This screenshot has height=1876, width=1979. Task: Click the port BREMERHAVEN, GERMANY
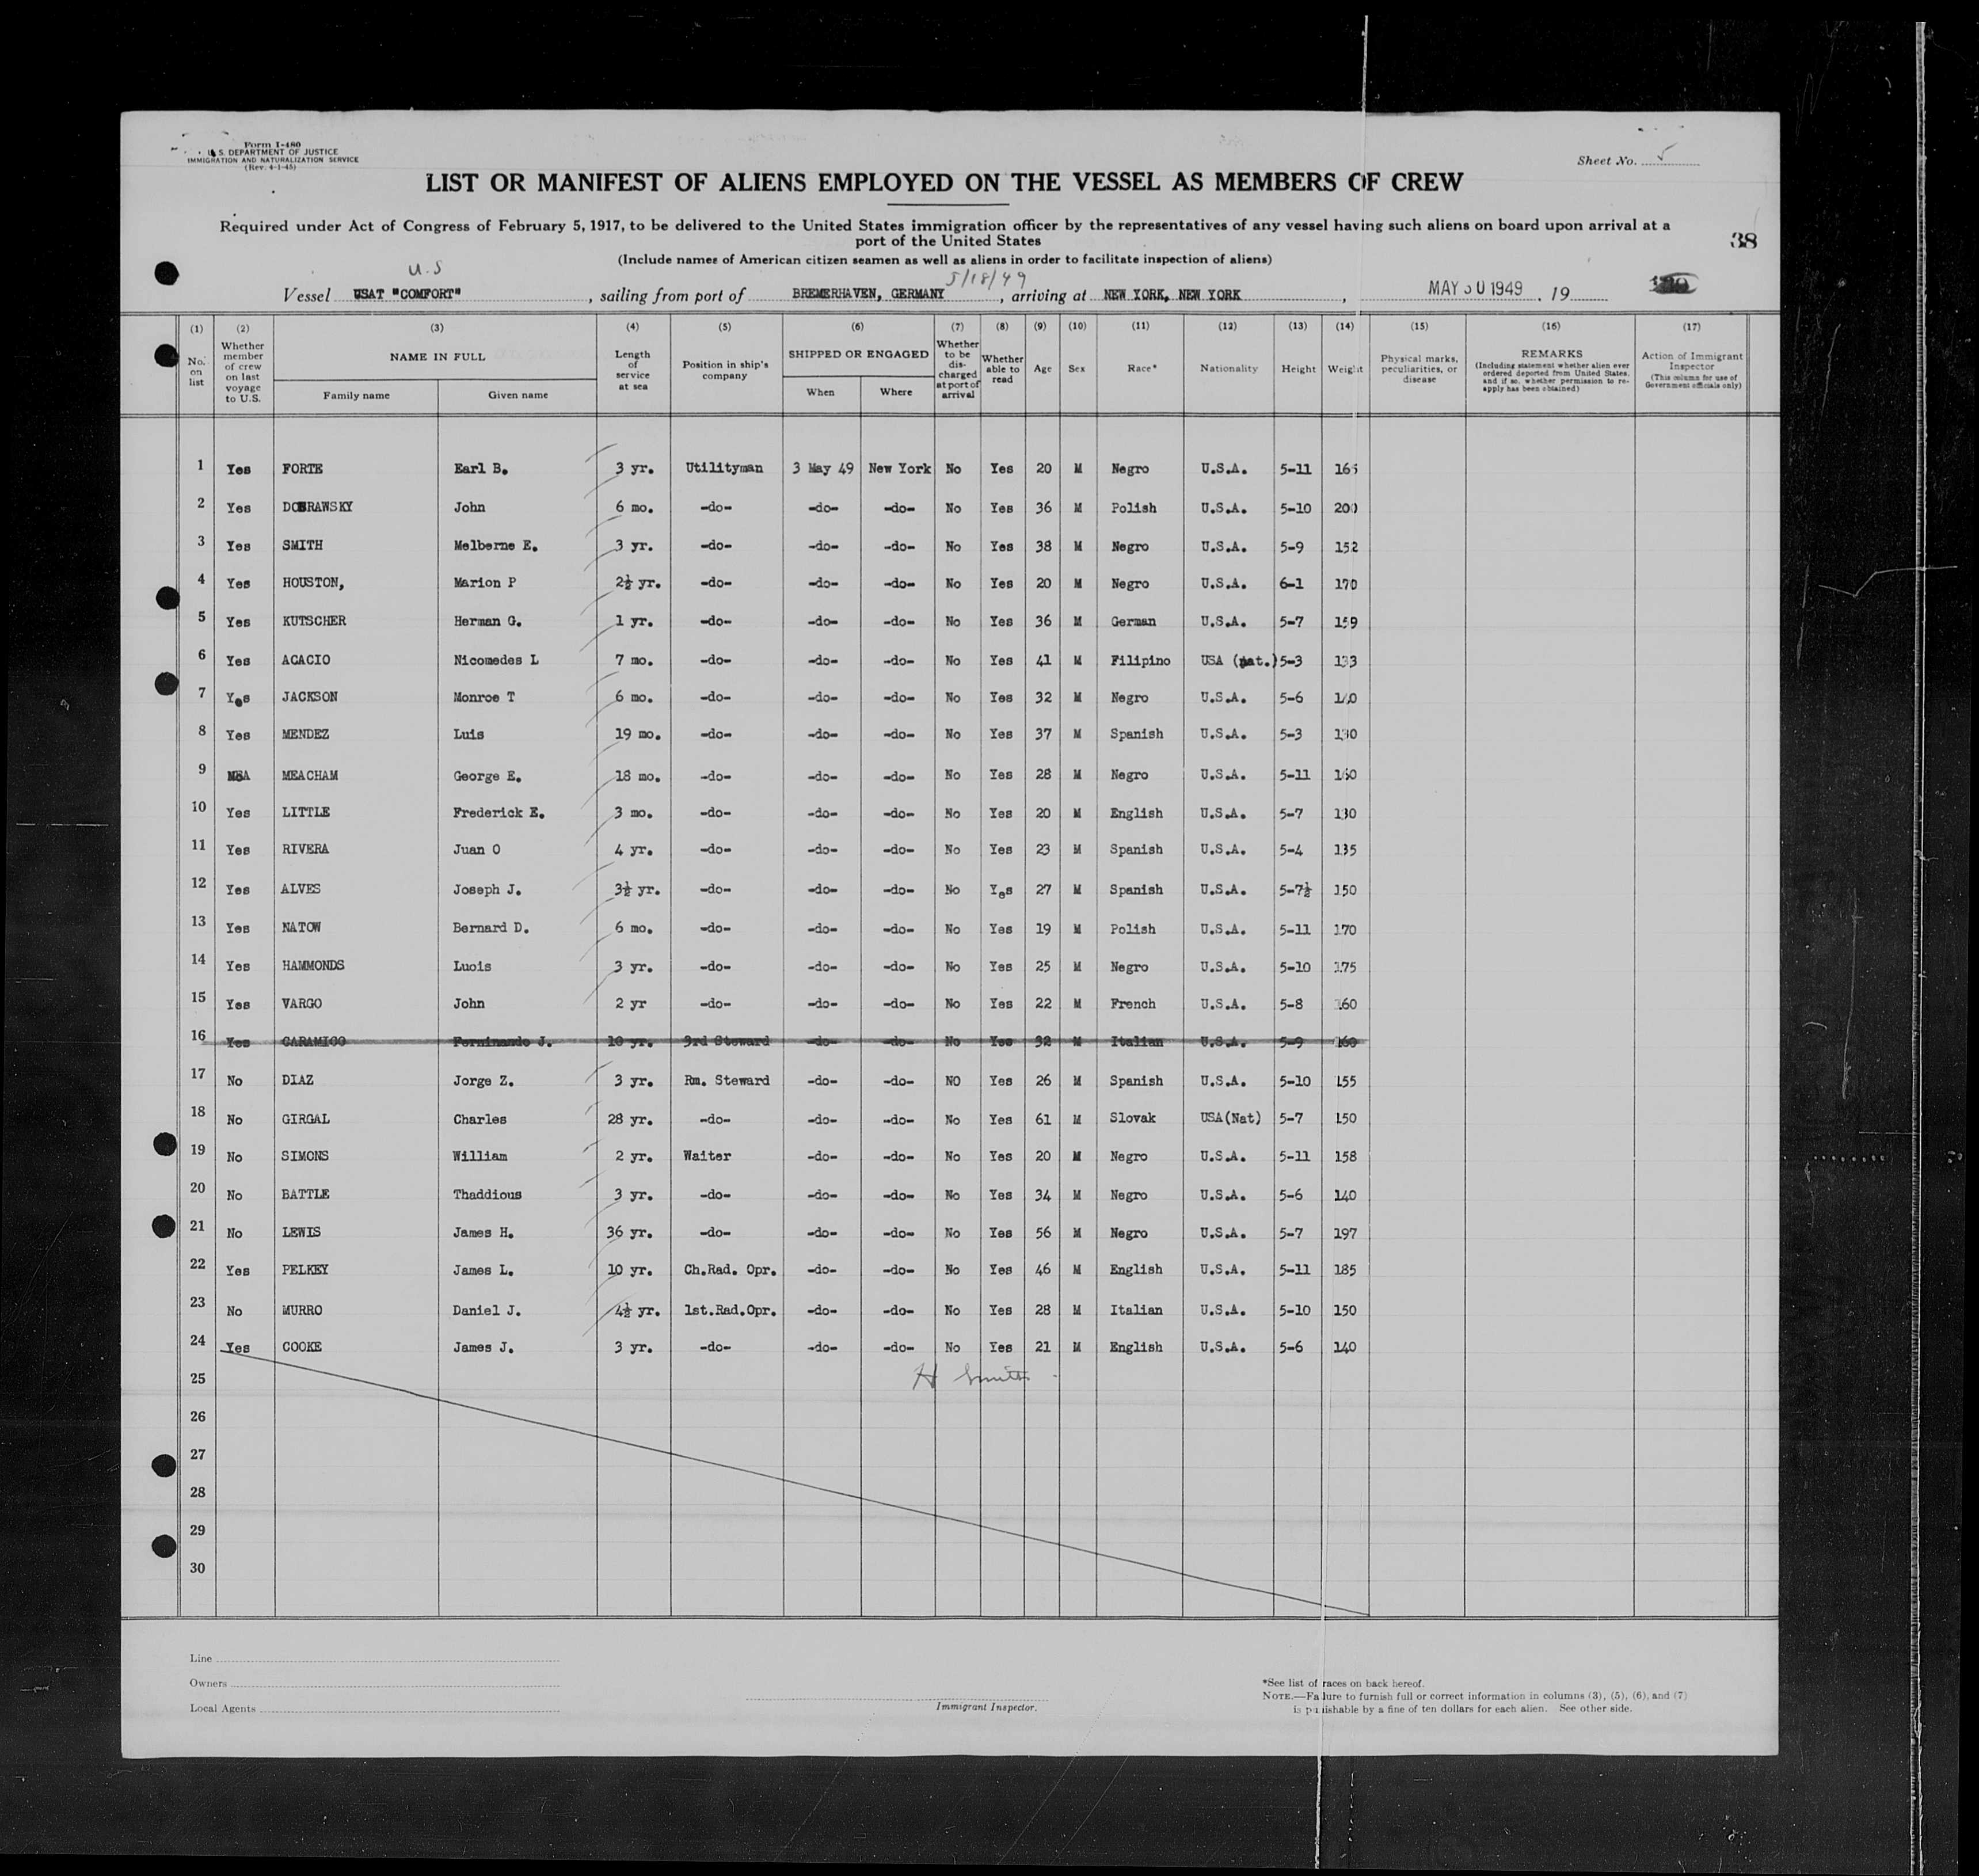point(868,293)
